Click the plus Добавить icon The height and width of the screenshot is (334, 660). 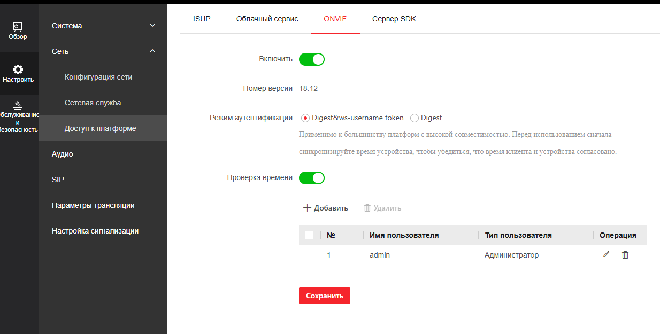pyautogui.click(x=307, y=208)
